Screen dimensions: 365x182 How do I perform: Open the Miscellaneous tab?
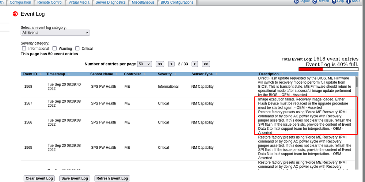[143, 2]
